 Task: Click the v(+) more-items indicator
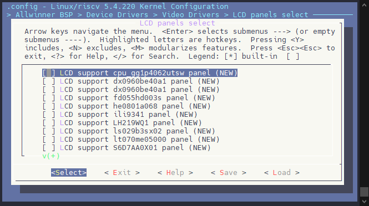[x=51, y=156]
